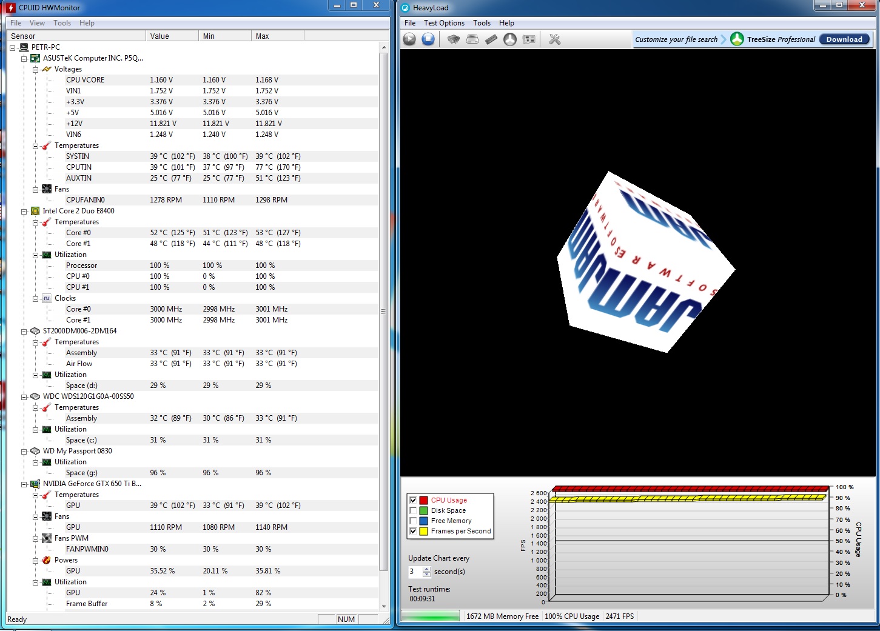
Task: Open HeavyLoad options wrench icon
Action: pyautogui.click(x=554, y=39)
